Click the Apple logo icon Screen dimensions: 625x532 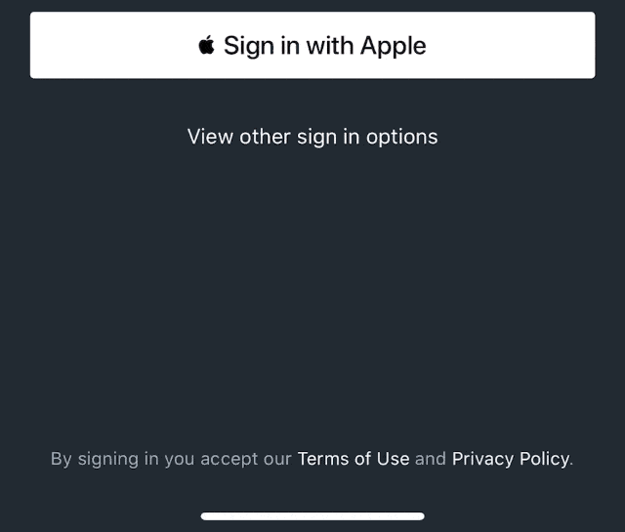click(x=206, y=45)
